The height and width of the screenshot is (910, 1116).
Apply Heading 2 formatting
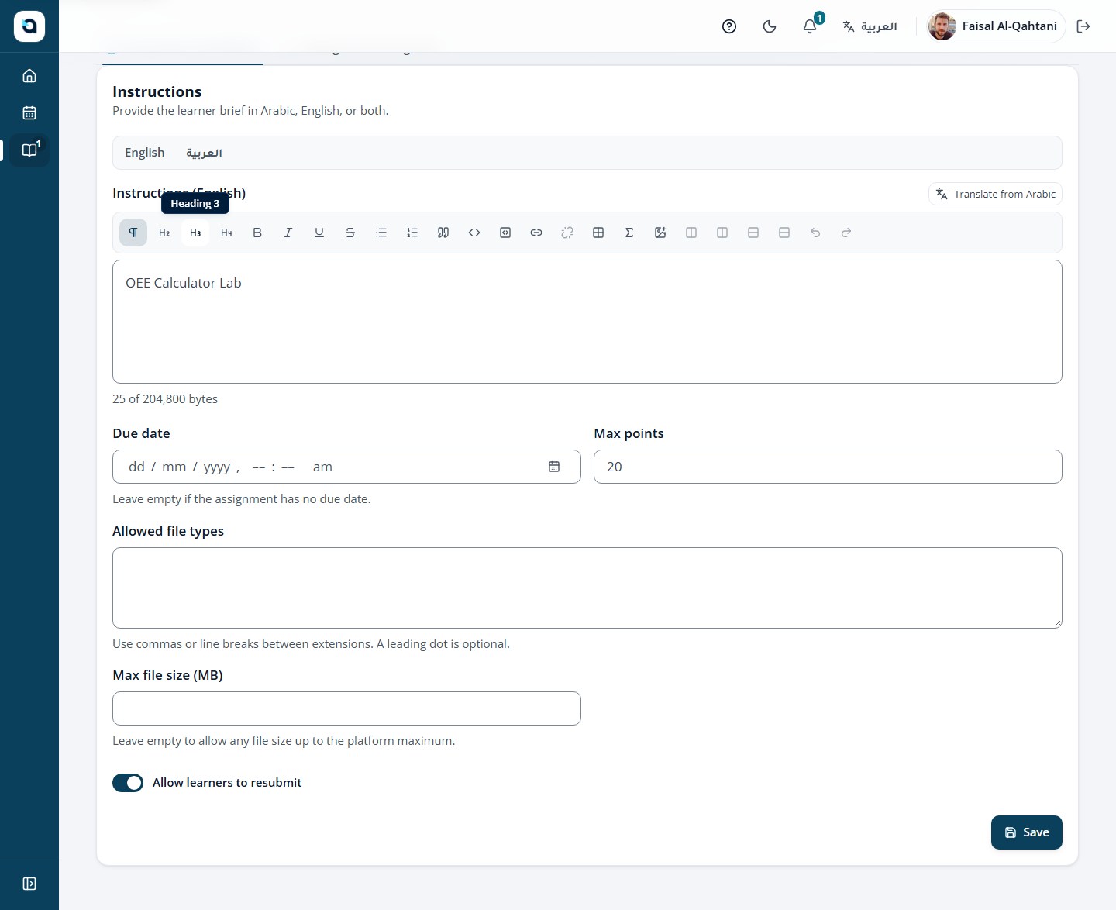click(164, 233)
